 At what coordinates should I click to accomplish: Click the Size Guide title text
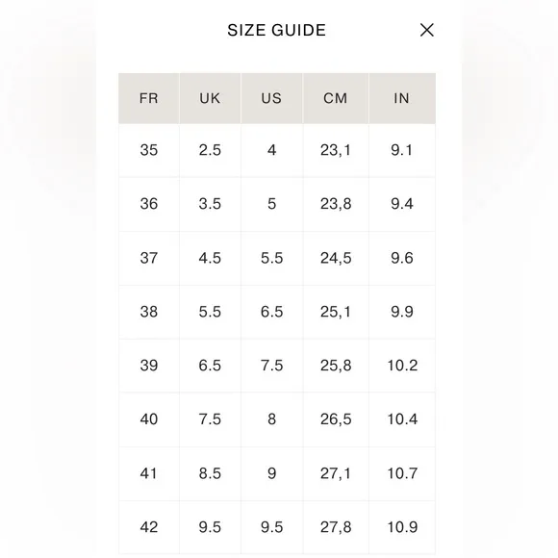(276, 30)
